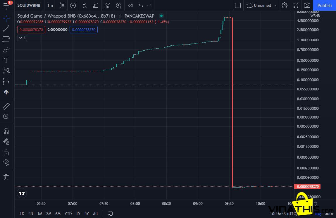Viewport: 336px width, 218px height.
Task: Select the 1M time range
Action: [40, 214]
